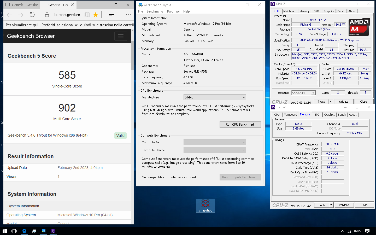Switch to SPD tab in lower CPU-Z
376x235 pixels.
[317, 115]
